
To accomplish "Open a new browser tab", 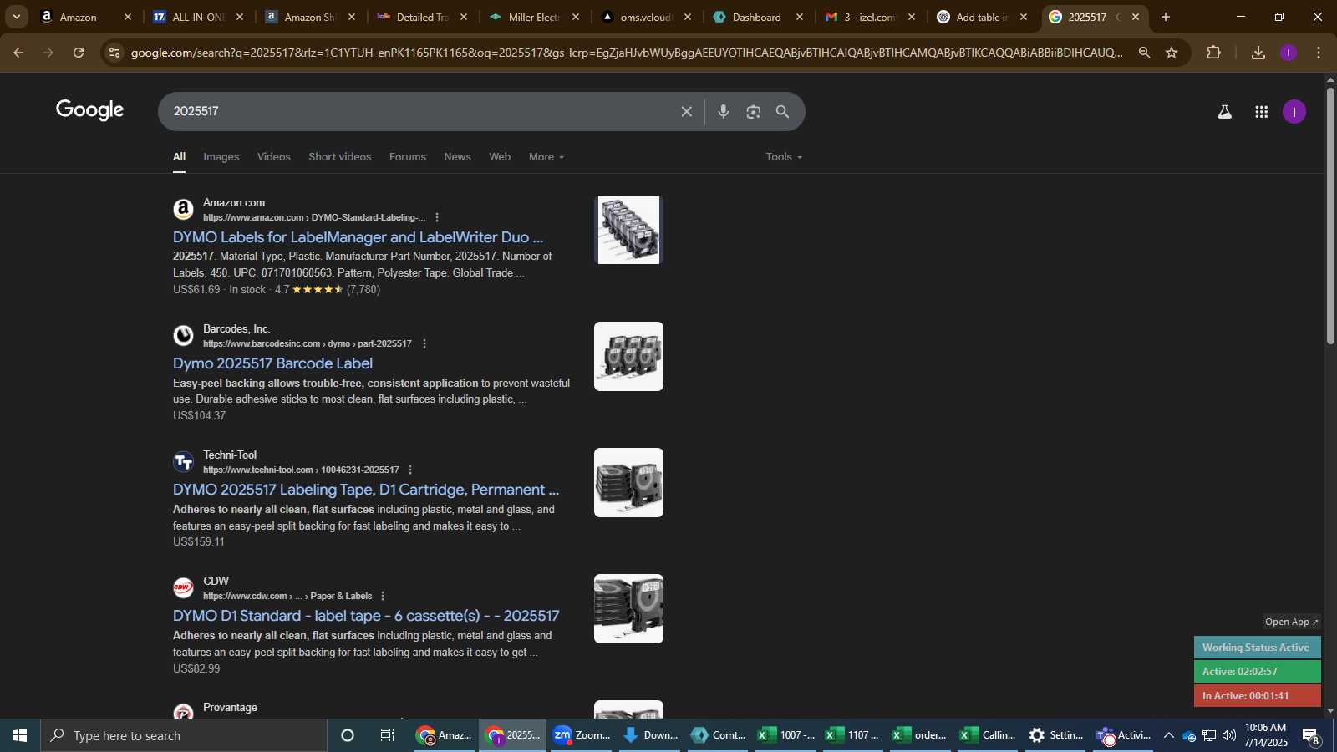I will pos(1166,17).
